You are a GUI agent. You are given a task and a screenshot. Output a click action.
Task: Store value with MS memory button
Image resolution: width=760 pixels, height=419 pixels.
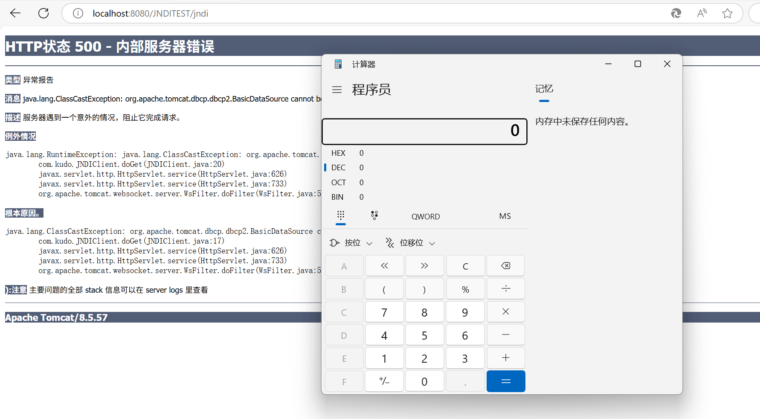click(505, 216)
